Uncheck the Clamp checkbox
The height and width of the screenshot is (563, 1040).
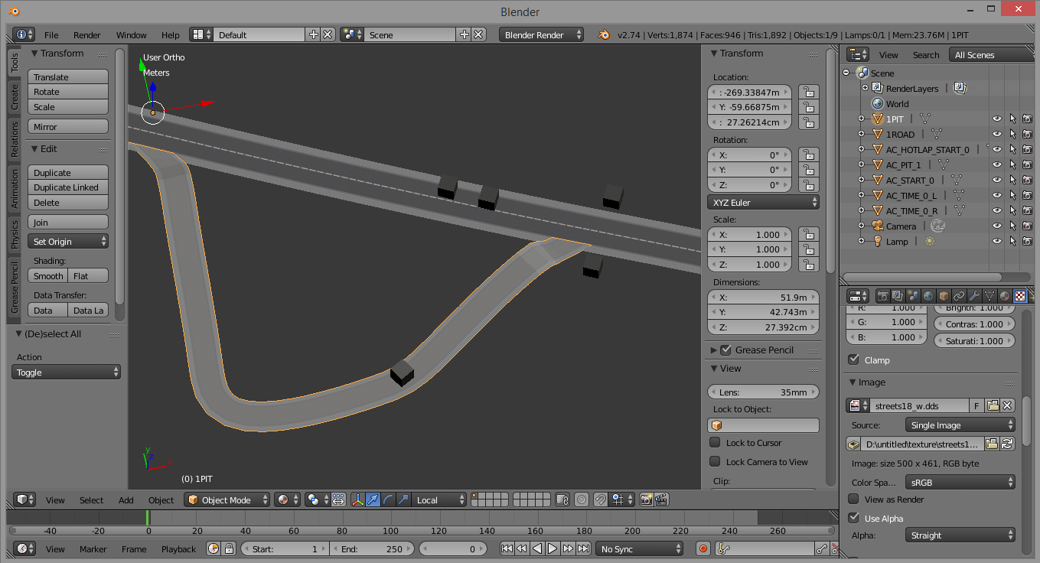pyautogui.click(x=854, y=360)
